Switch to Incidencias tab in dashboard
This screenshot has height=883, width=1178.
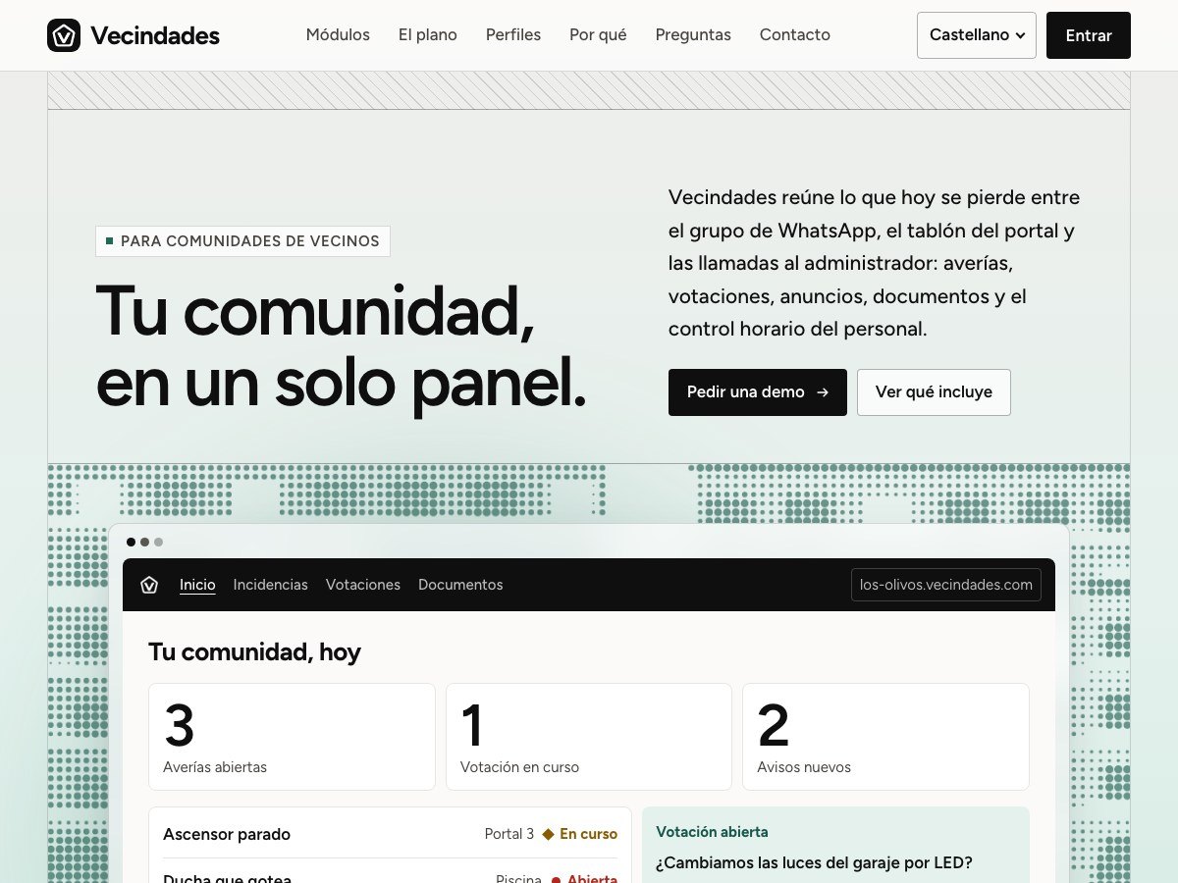[x=271, y=585]
